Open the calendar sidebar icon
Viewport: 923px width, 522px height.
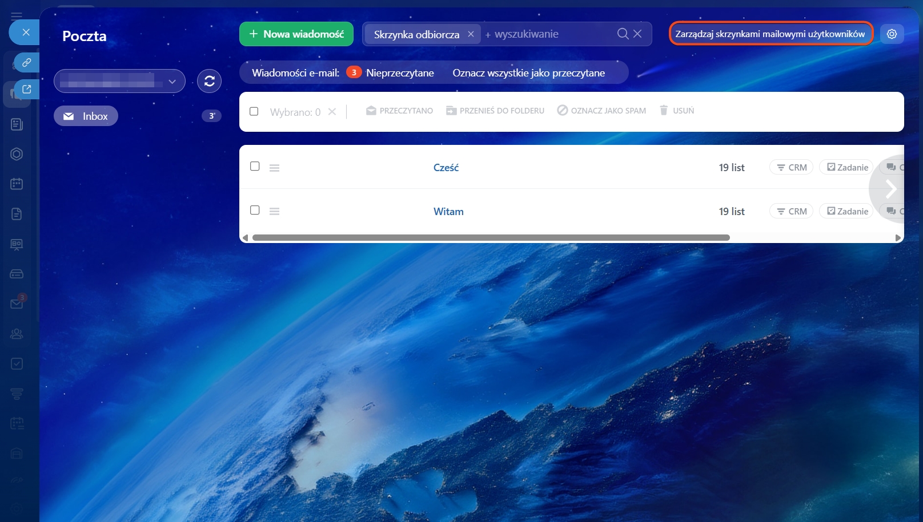click(17, 184)
